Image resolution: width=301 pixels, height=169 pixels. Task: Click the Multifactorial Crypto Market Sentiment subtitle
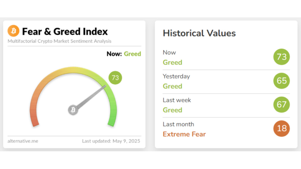60,41
